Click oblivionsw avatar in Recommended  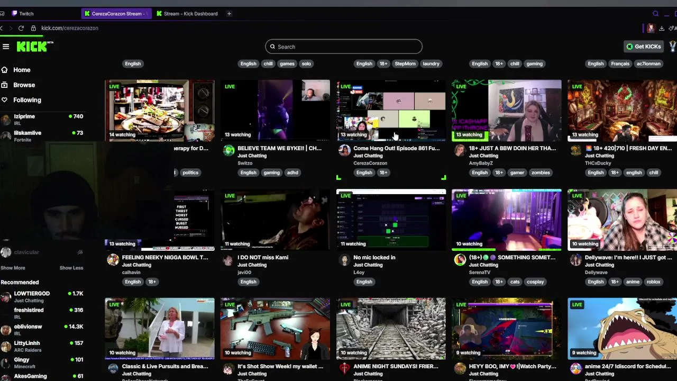[x=6, y=330]
